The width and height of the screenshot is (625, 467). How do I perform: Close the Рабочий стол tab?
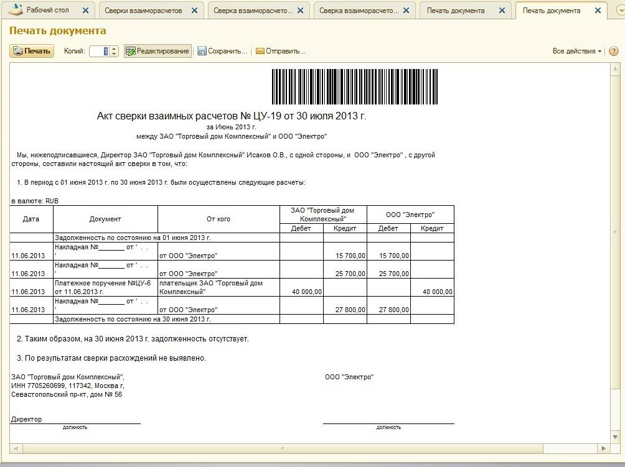tap(86, 11)
